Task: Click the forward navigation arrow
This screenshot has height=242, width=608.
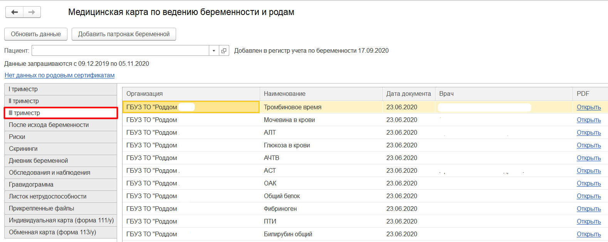Action: pos(32,12)
